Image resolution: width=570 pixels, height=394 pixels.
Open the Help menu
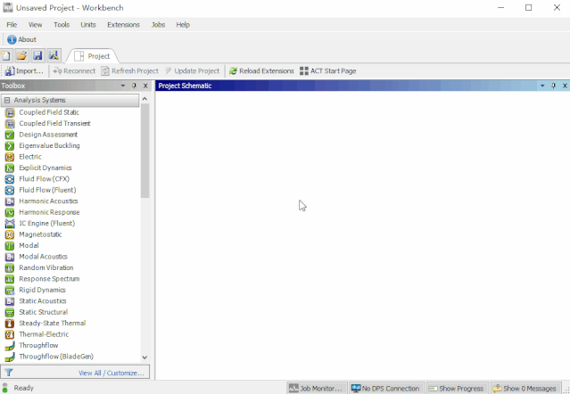click(183, 25)
